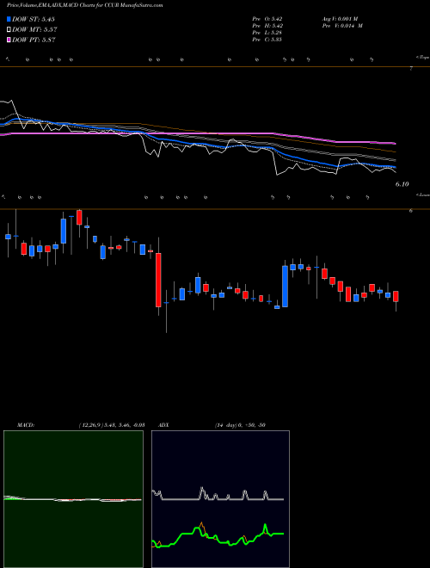Open the dark blue ADX indicator chart
The height and width of the screenshot is (568, 430).
pos(220,499)
